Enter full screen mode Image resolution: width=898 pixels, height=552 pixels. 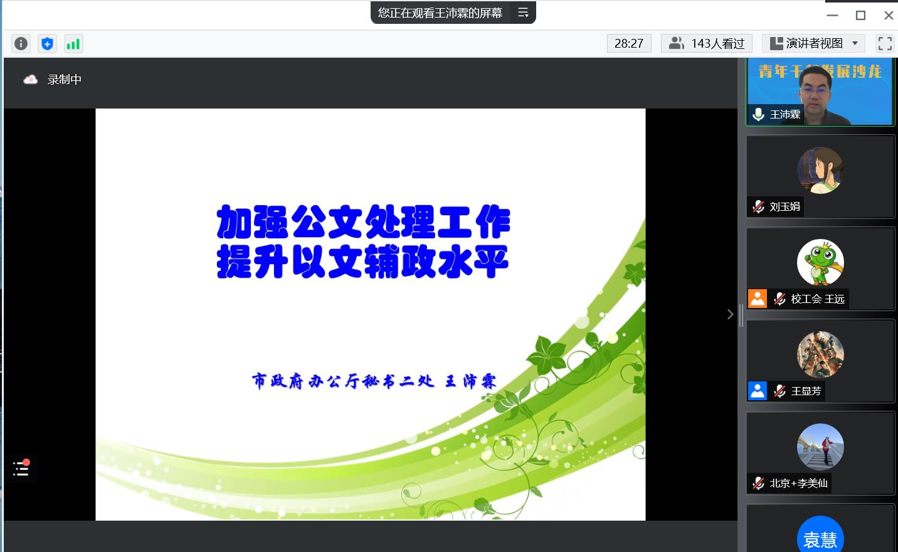885,43
